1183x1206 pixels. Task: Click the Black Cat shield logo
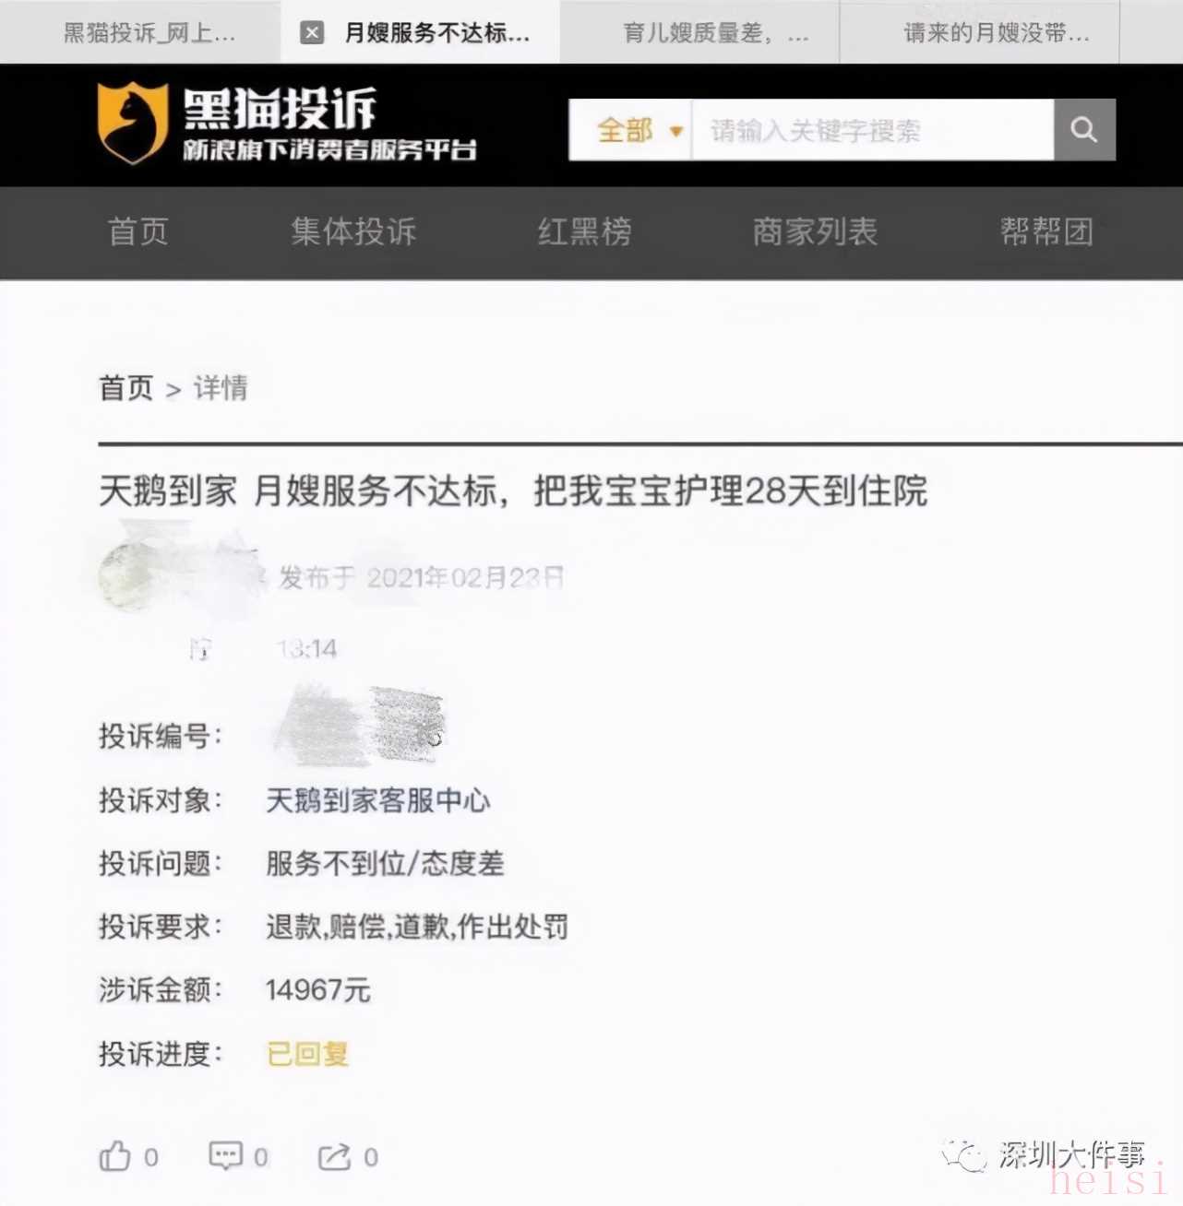click(x=133, y=124)
